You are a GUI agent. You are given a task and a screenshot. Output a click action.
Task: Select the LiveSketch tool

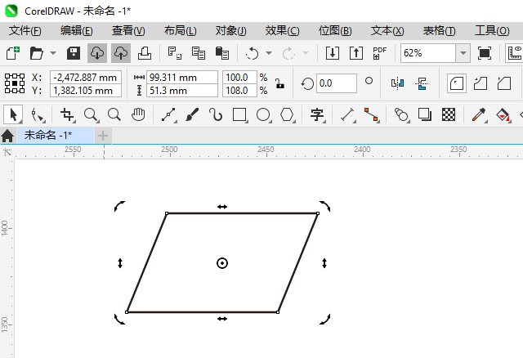tap(216, 114)
